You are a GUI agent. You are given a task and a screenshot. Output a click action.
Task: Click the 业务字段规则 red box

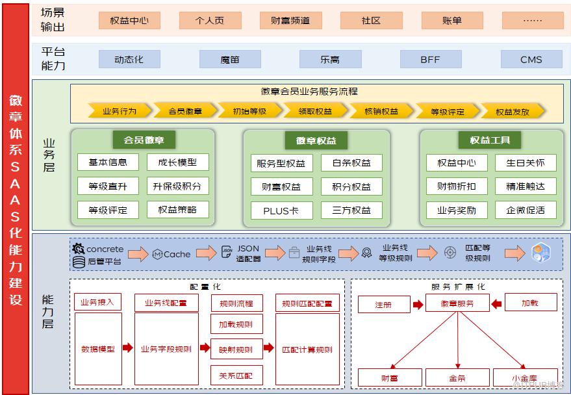(x=166, y=349)
